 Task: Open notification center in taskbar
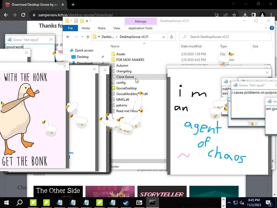coord(268,203)
